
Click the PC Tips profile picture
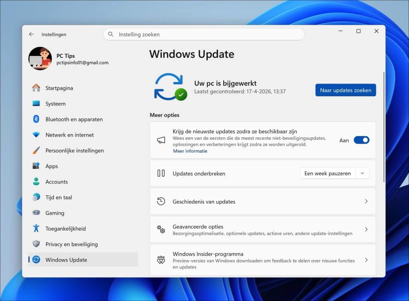[40, 59]
